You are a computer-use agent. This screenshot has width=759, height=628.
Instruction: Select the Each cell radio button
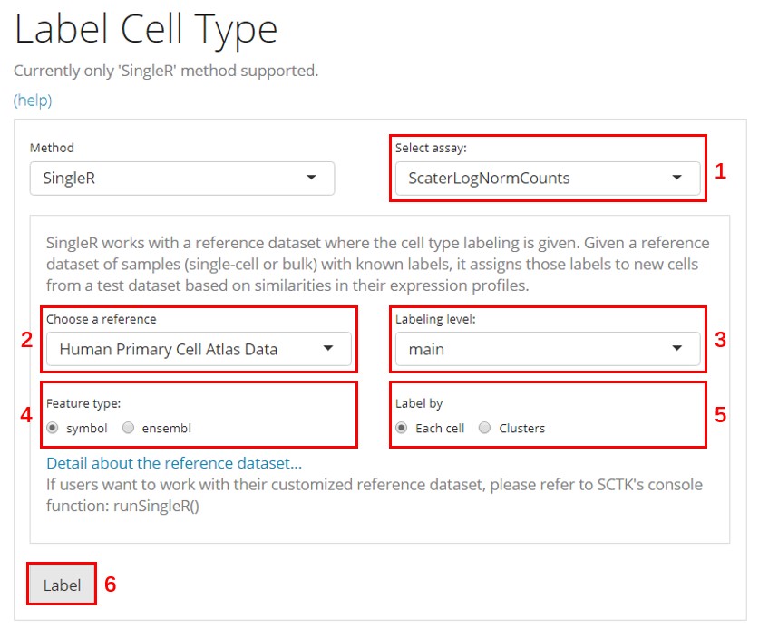402,428
